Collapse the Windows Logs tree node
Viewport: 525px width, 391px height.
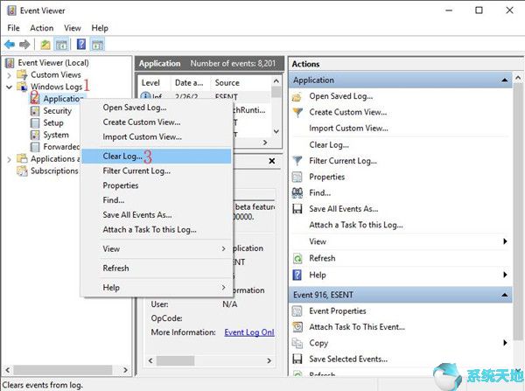(10, 87)
